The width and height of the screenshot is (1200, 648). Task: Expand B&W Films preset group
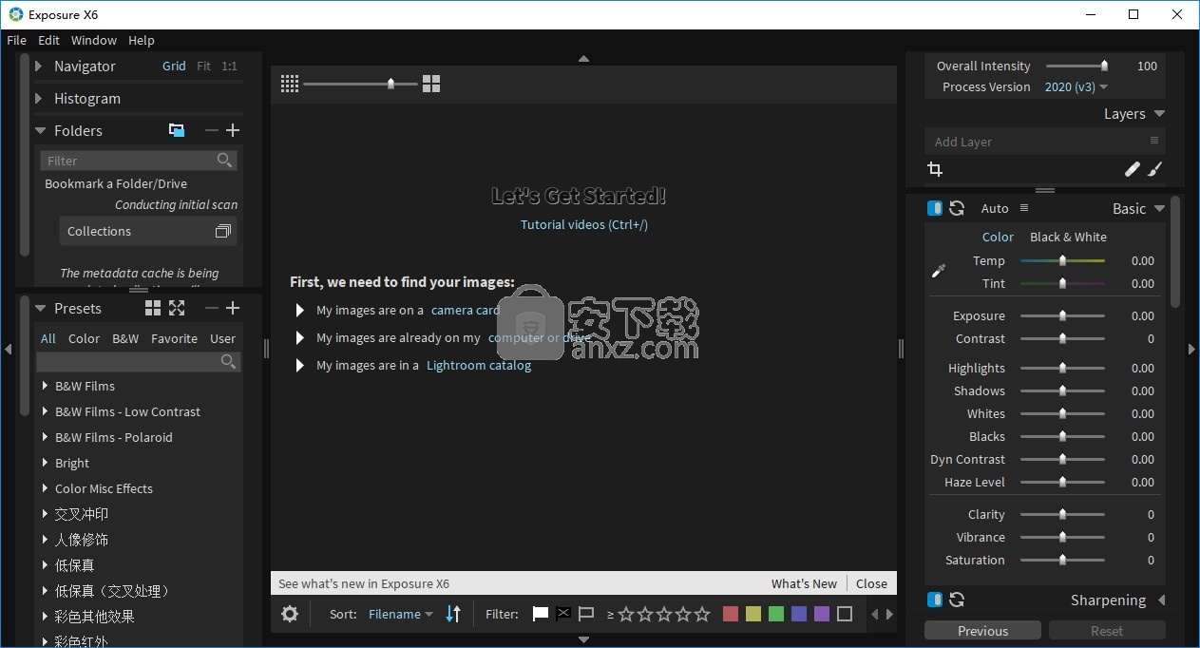tap(46, 386)
